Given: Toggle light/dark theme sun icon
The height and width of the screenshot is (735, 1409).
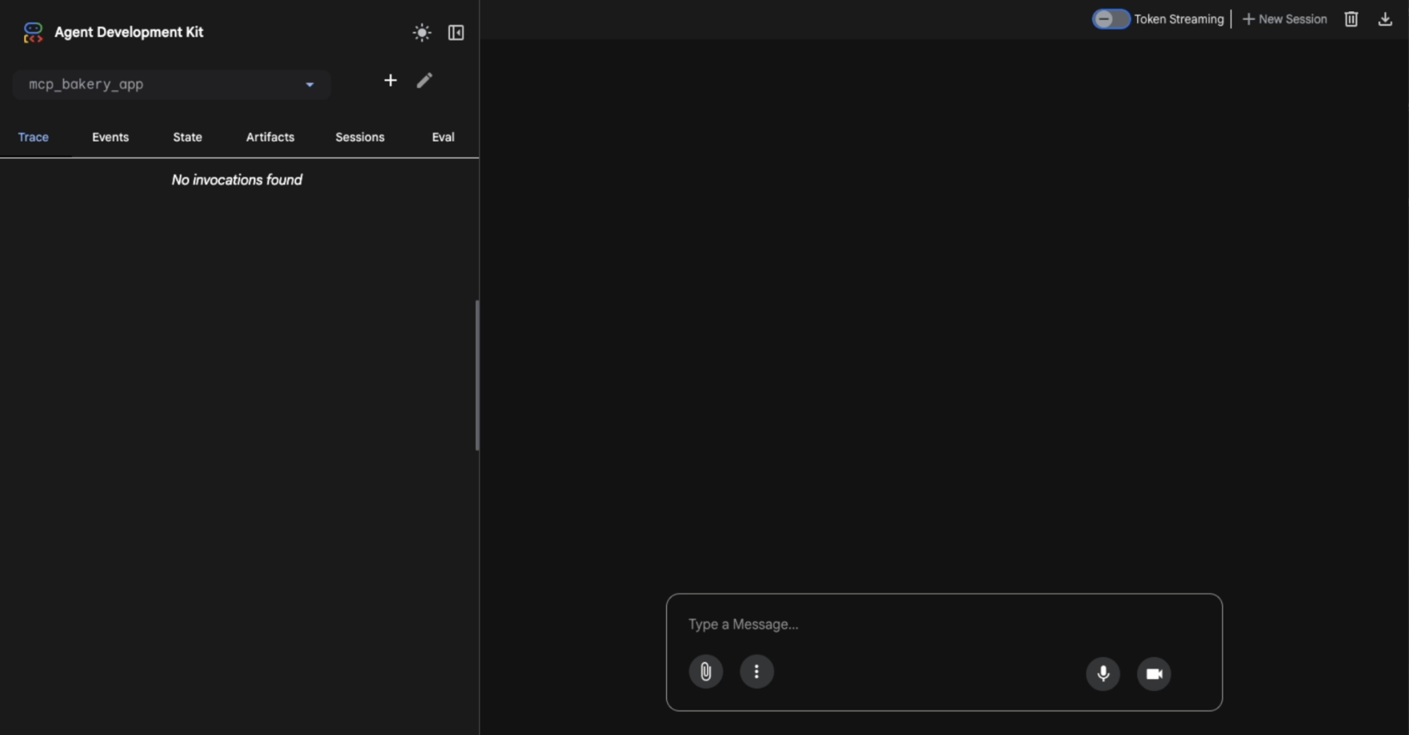Looking at the screenshot, I should (x=421, y=33).
